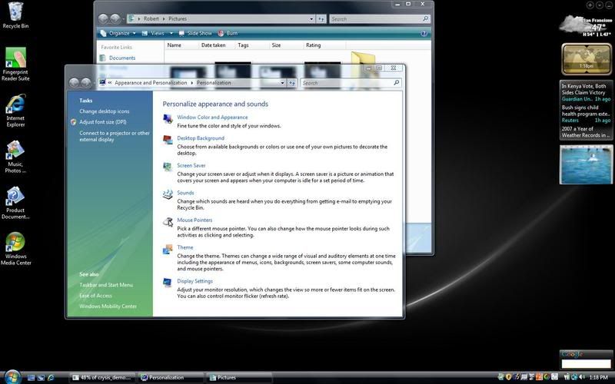The width and height of the screenshot is (615, 384).
Task: Expand the Views dropdown arrow in Pictures window
Action: tap(171, 33)
